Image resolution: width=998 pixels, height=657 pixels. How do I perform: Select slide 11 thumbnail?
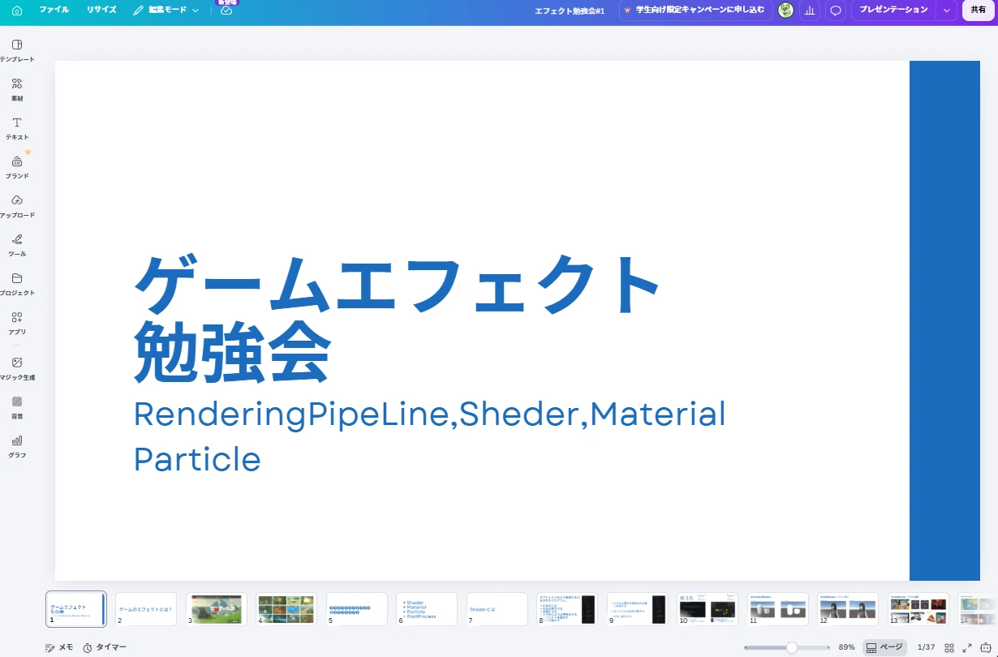click(777, 608)
